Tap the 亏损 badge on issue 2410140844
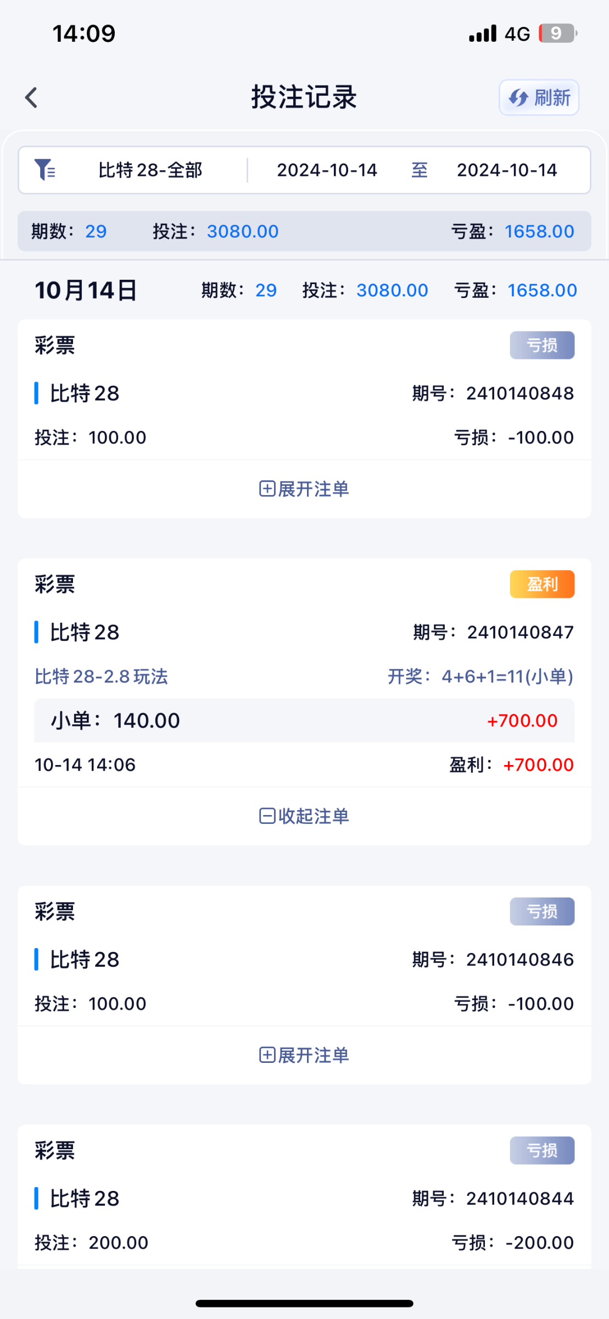 pyautogui.click(x=542, y=1150)
